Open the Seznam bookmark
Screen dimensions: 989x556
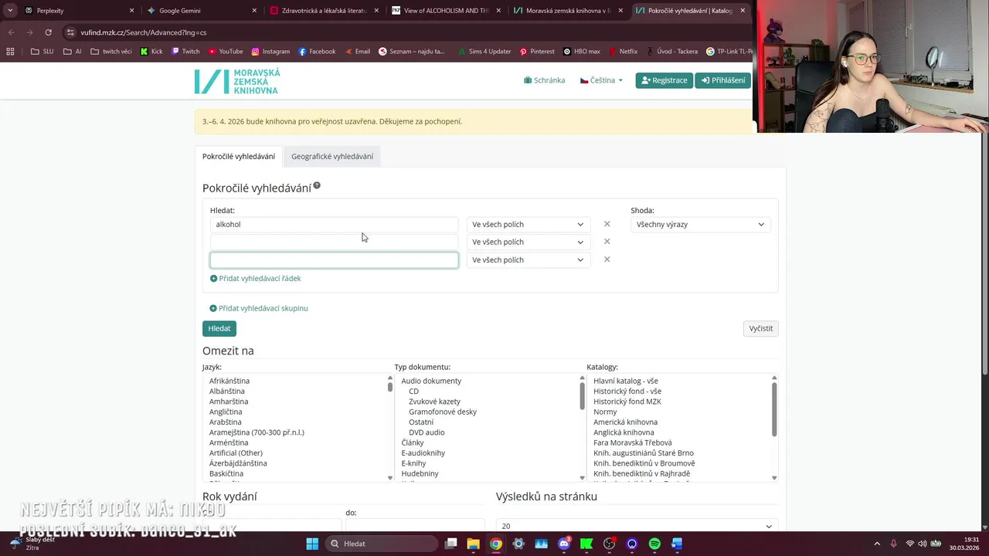click(412, 52)
